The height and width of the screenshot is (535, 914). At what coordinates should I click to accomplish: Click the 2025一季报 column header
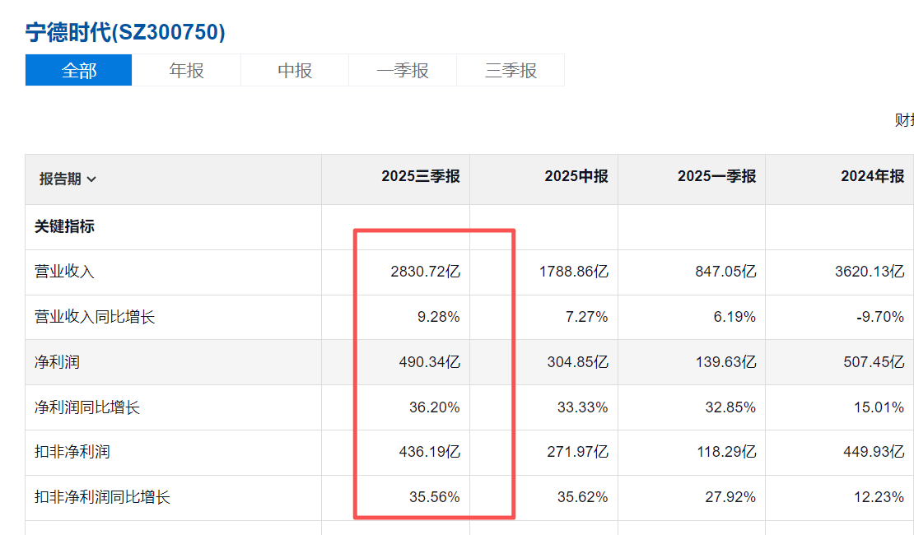[x=716, y=176]
